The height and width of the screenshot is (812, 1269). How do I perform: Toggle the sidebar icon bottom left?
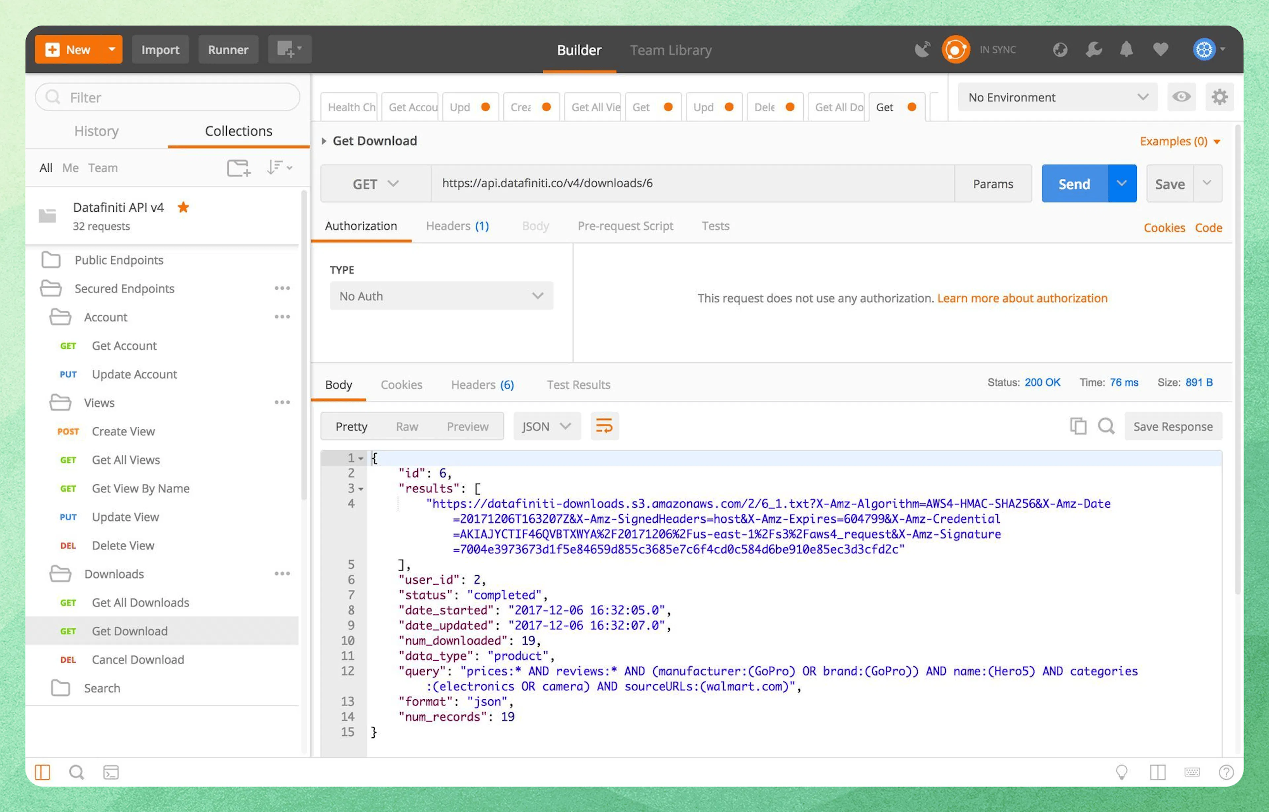[43, 772]
